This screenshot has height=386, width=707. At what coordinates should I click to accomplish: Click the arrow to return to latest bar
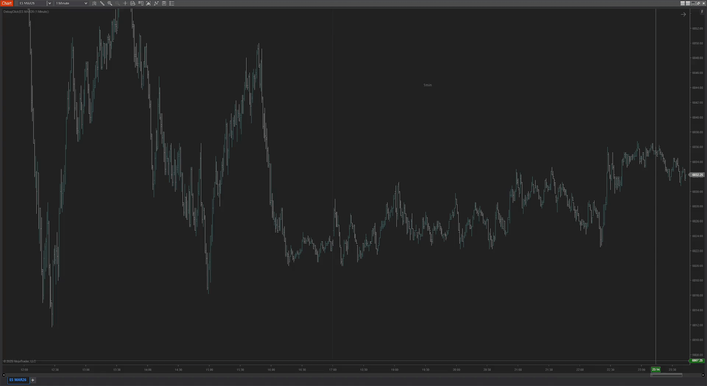[683, 14]
